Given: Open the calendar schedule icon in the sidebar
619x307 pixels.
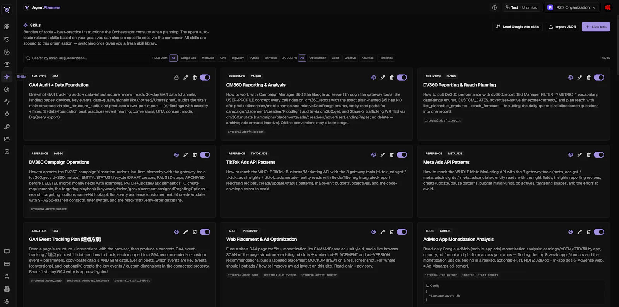Looking at the screenshot, I should pos(7,52).
